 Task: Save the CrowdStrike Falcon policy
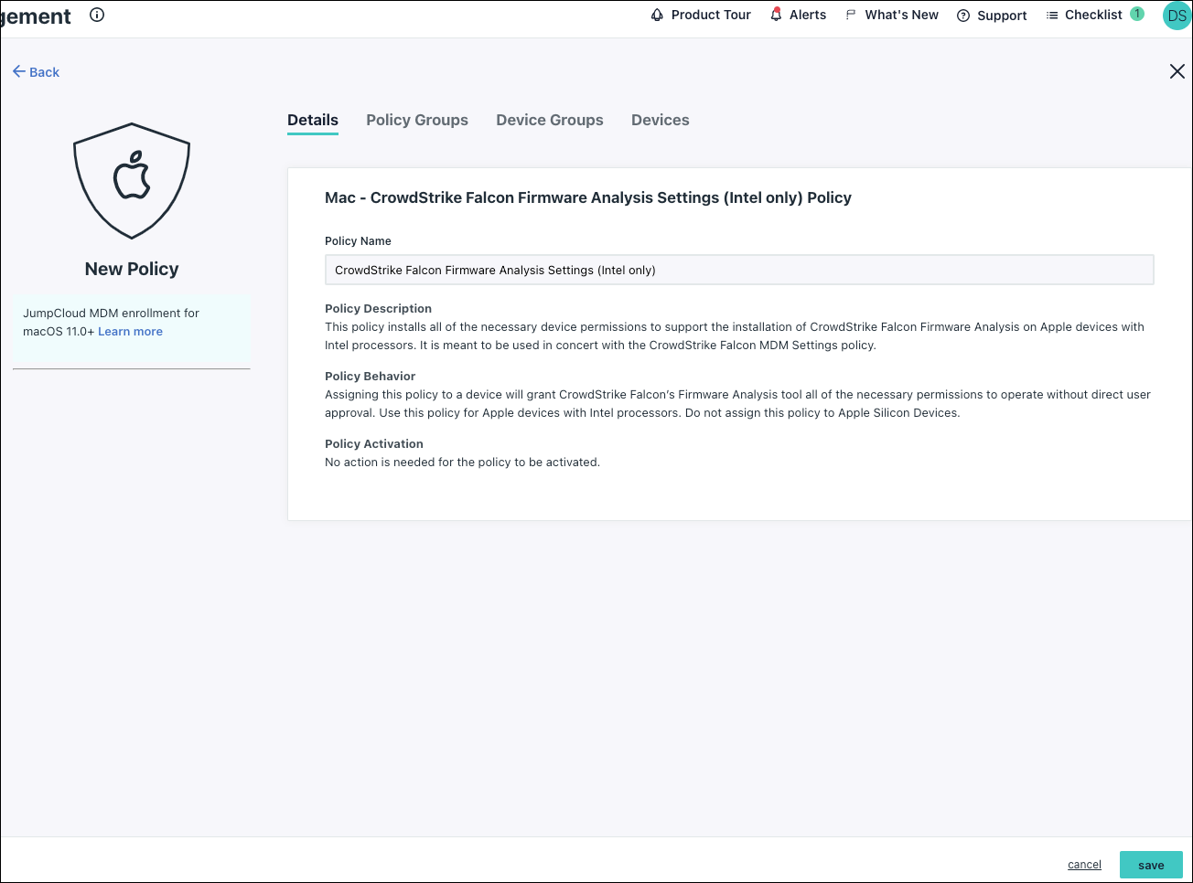click(x=1151, y=864)
